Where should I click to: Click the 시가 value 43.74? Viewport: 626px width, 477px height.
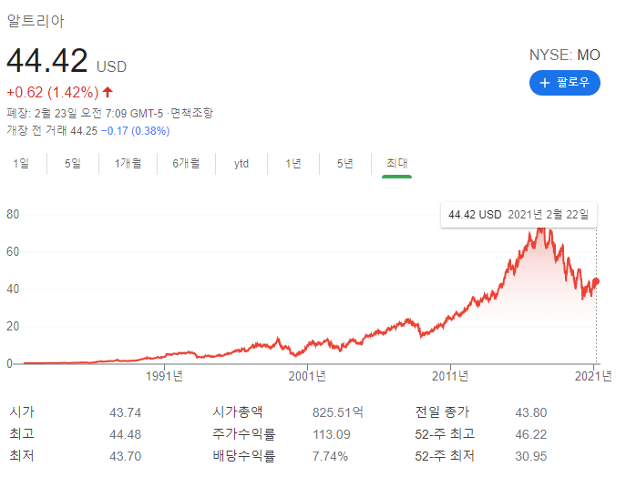[126, 412]
